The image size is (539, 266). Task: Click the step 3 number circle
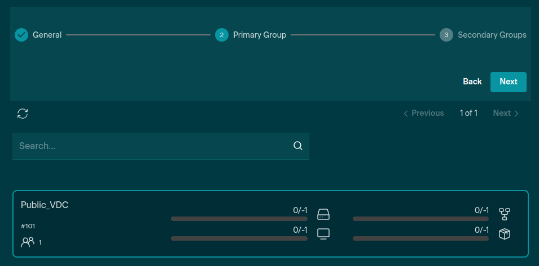coord(446,35)
